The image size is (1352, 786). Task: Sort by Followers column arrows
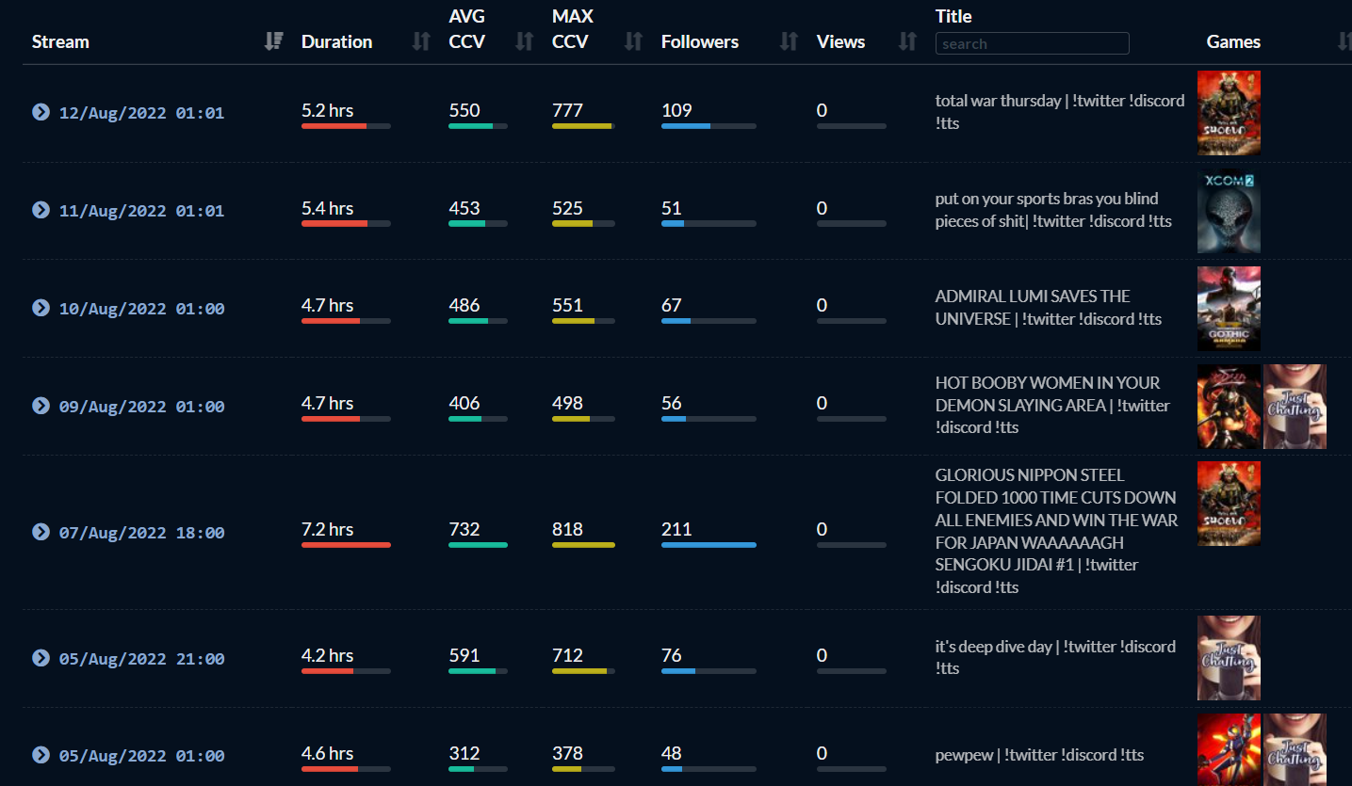[x=789, y=41]
